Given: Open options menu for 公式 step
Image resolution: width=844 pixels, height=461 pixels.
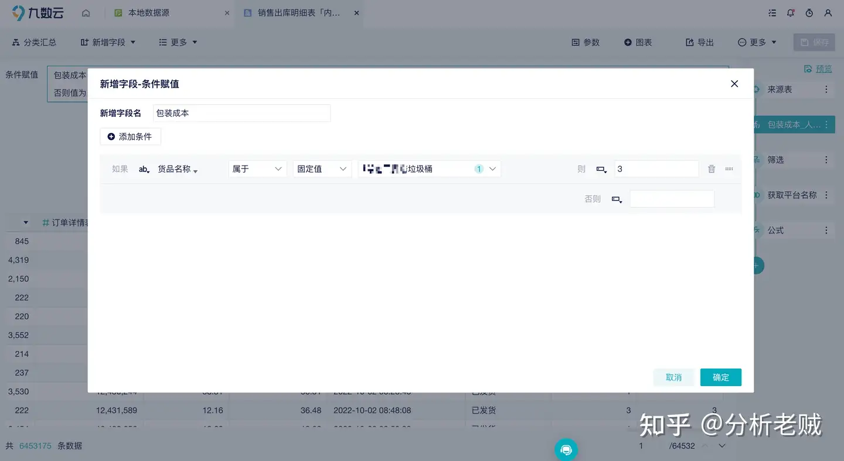Looking at the screenshot, I should click(x=826, y=230).
